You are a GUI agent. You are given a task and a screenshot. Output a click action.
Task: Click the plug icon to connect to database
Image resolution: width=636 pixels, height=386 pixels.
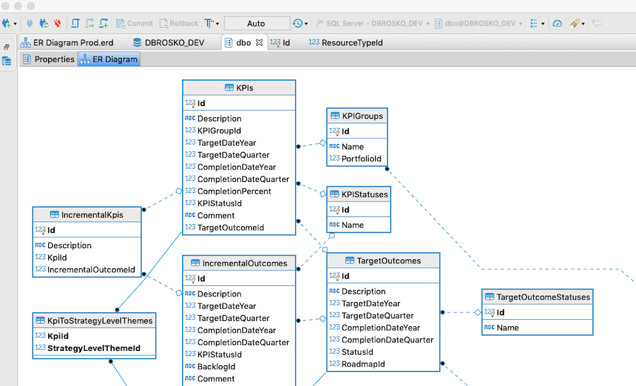(x=29, y=23)
